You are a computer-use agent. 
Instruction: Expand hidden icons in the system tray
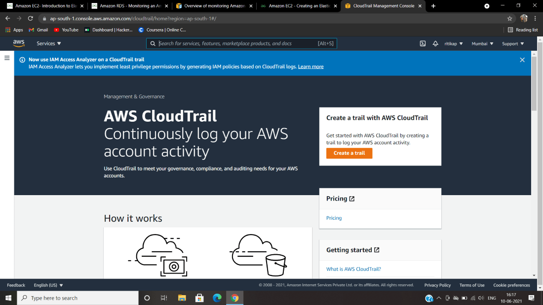point(438,298)
